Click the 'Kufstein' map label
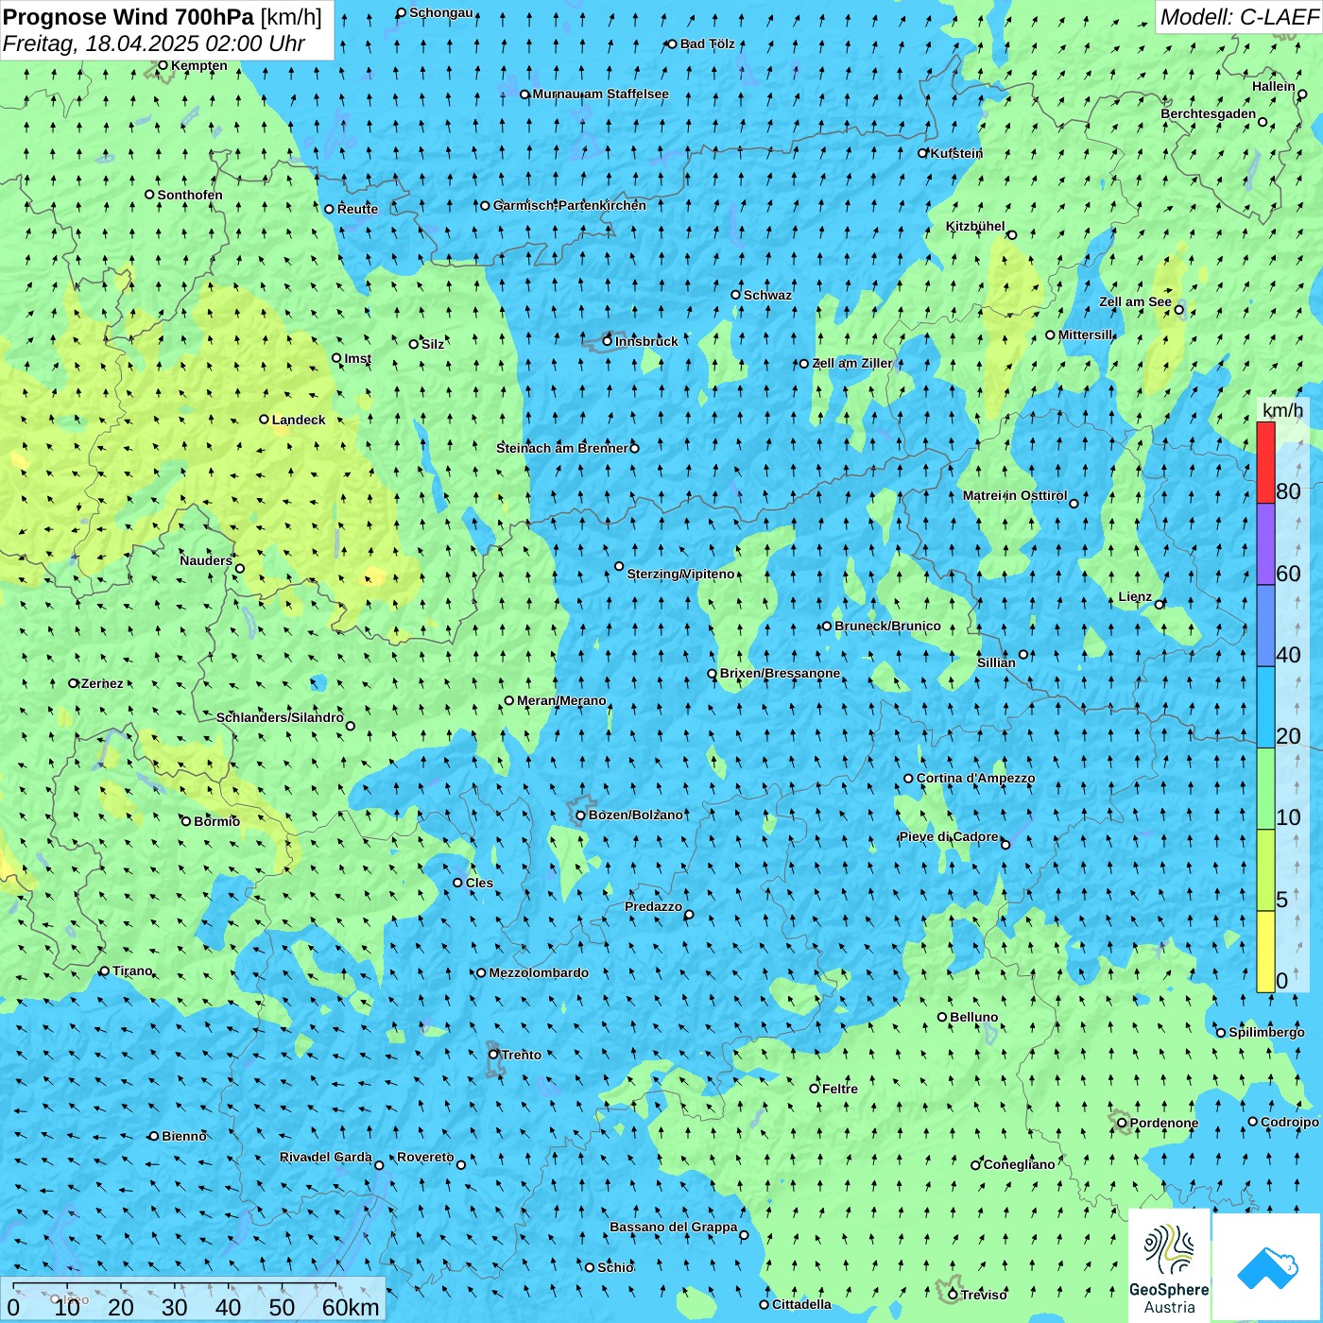The height and width of the screenshot is (1323, 1323). pyautogui.click(x=956, y=153)
